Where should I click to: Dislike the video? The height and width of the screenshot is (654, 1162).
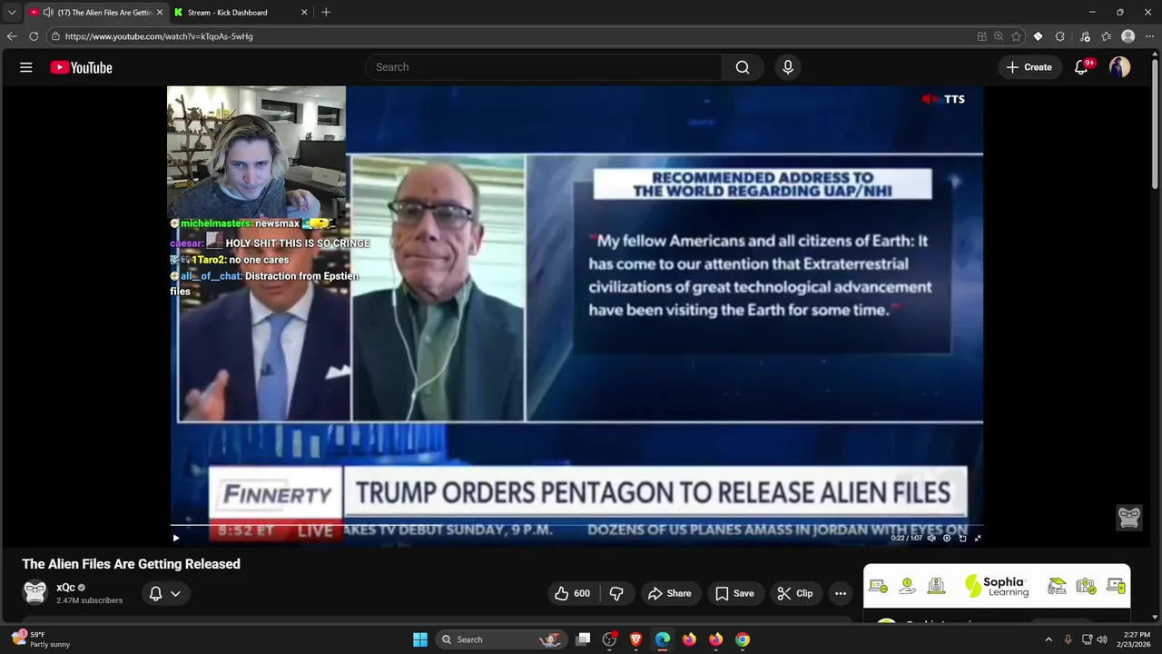[616, 593]
